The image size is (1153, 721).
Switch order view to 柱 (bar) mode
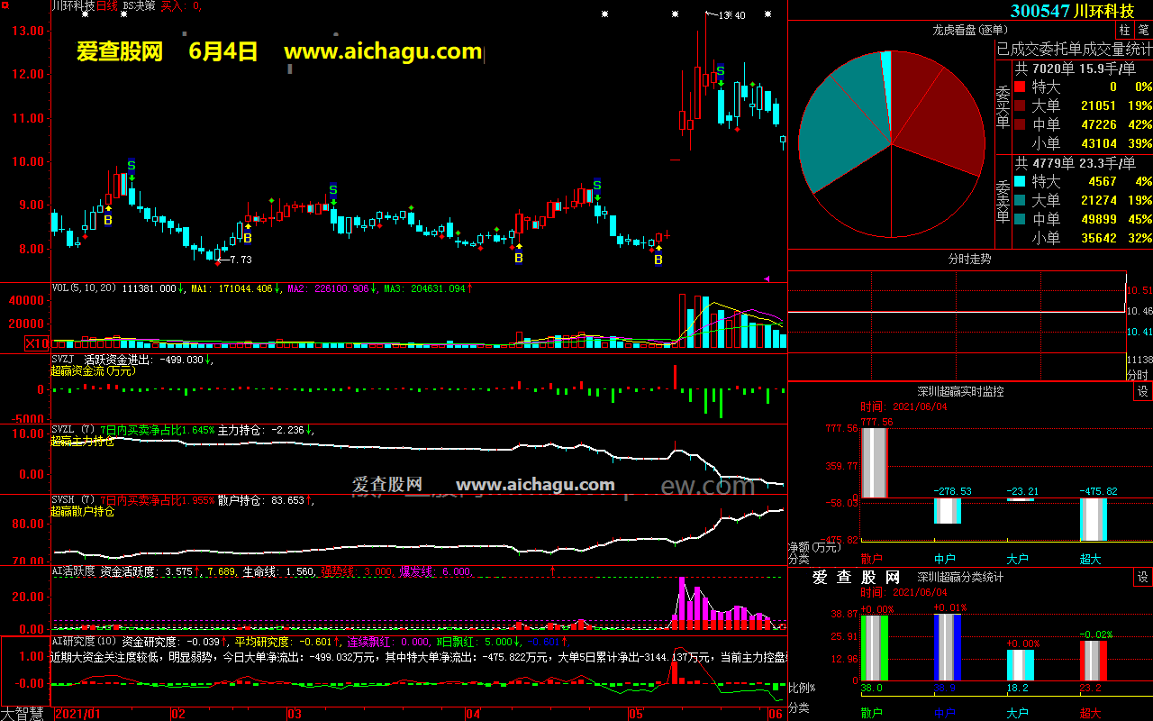[x=1125, y=30]
